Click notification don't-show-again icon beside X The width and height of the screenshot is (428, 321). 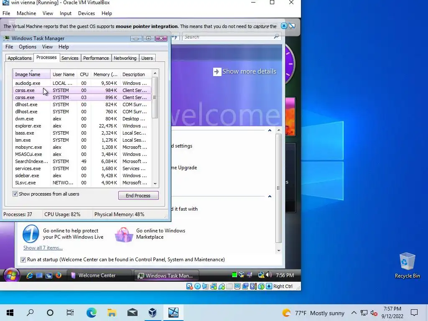tap(292, 26)
